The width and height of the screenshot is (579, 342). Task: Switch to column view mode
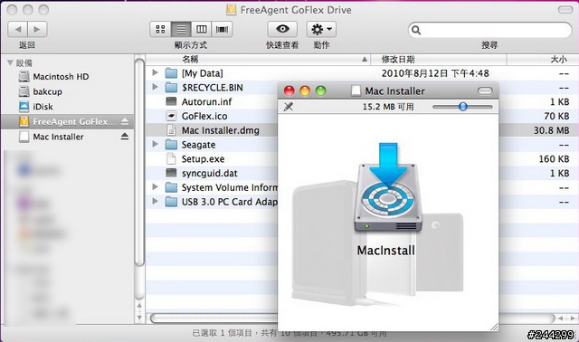pyautogui.click(x=201, y=29)
